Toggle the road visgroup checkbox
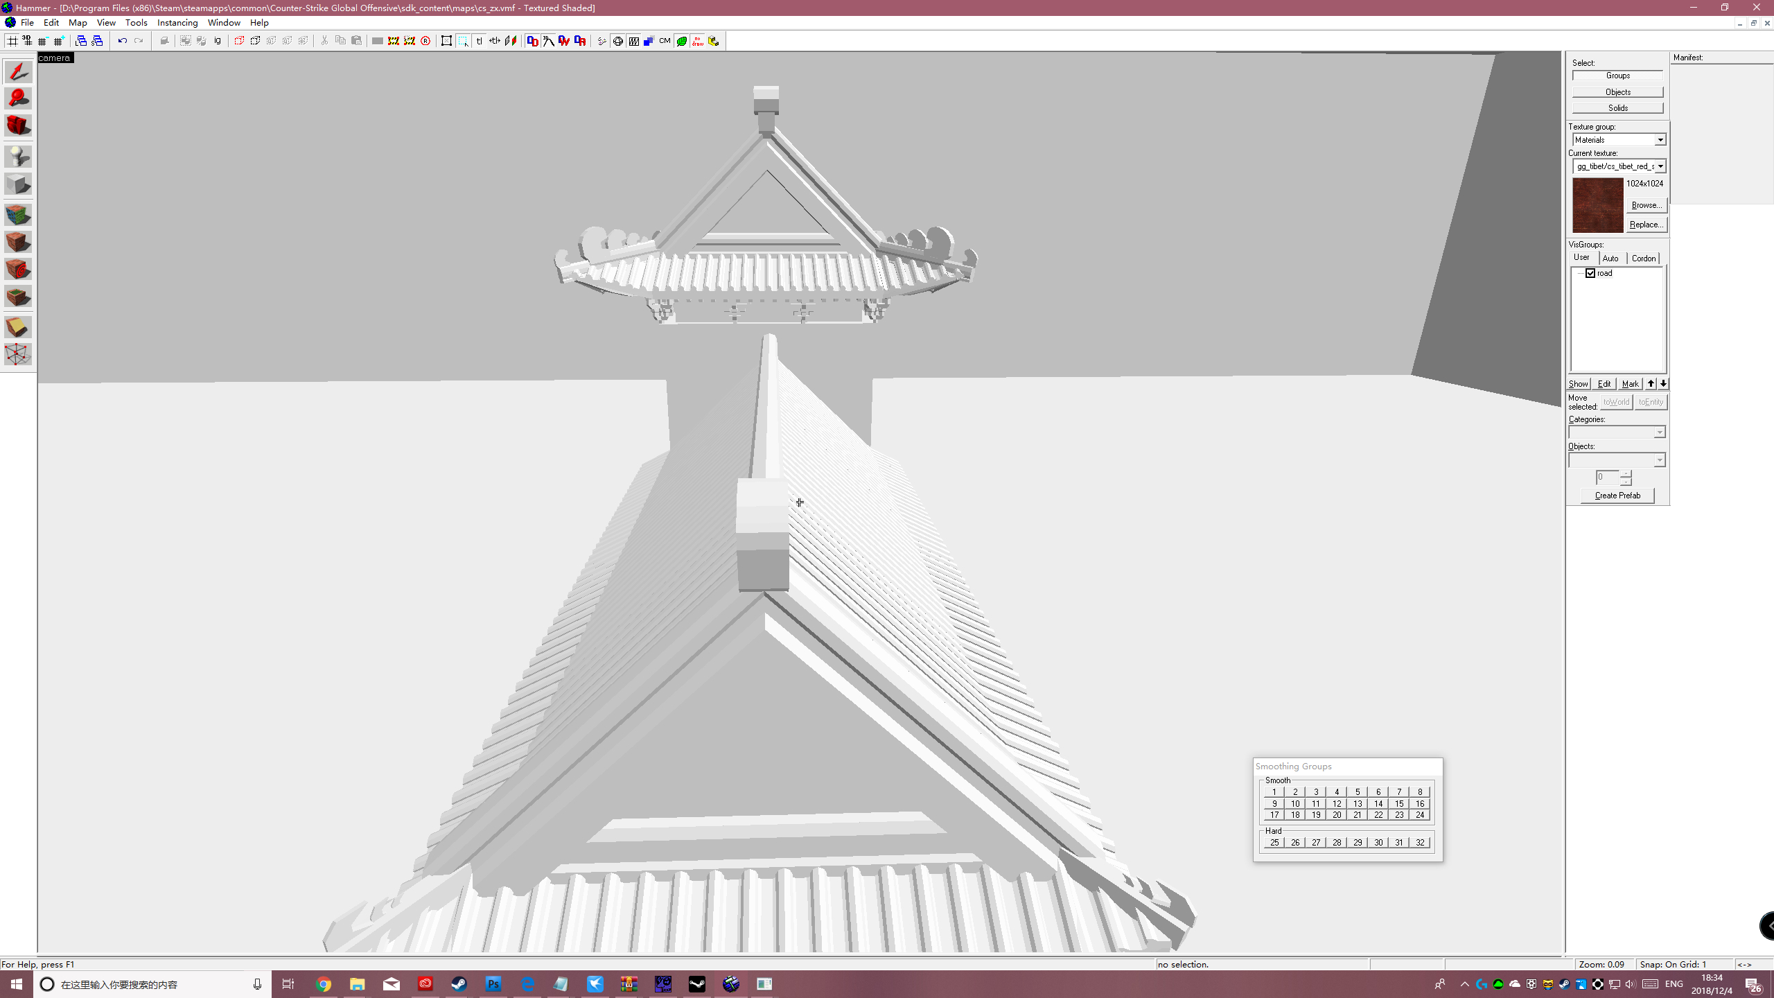Screen dimensions: 1774x998 click(x=1590, y=273)
